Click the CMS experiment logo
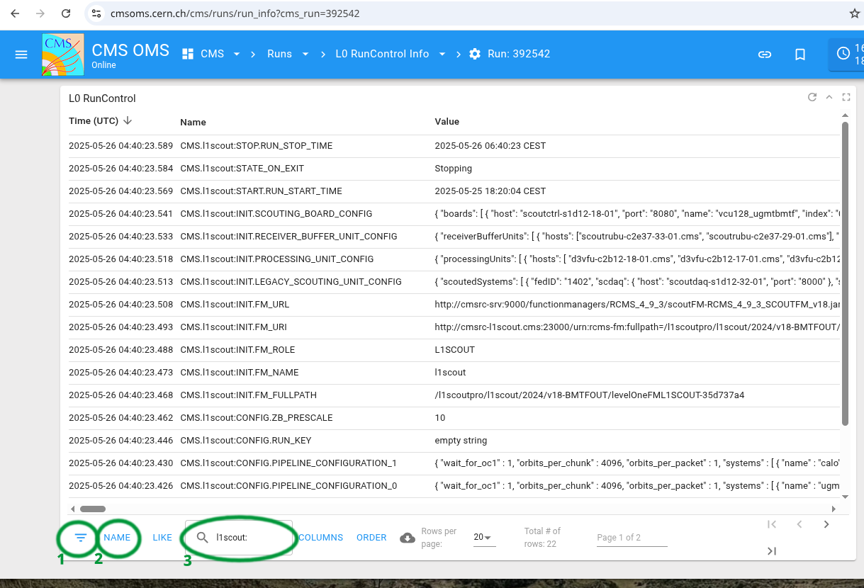Viewport: 864px width, 588px height. point(63,55)
